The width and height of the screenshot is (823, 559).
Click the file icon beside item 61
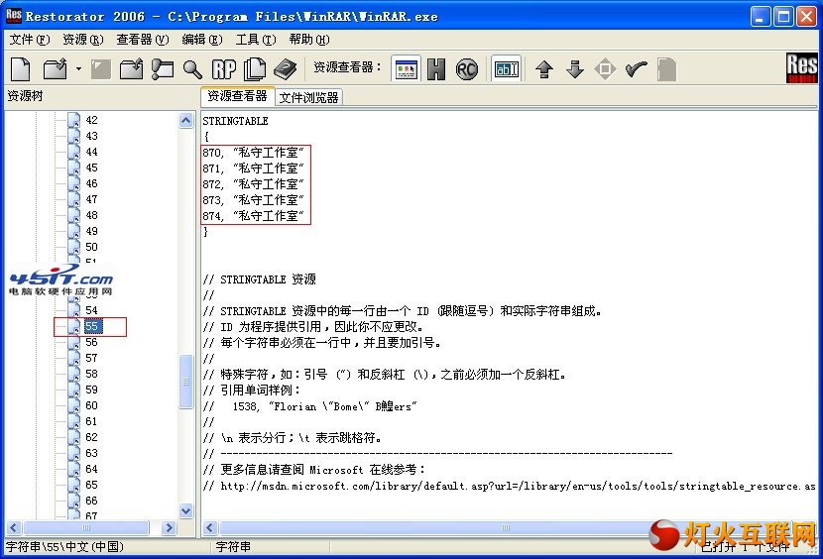click(x=74, y=421)
